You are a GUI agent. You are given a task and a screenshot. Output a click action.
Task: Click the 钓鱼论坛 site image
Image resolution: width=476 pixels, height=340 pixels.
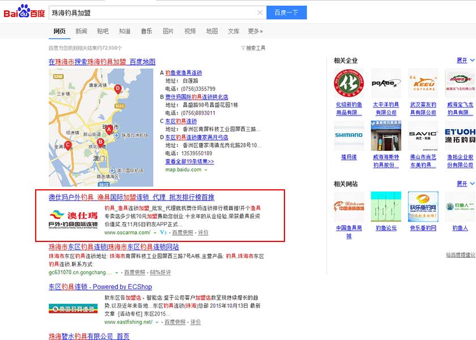386,207
